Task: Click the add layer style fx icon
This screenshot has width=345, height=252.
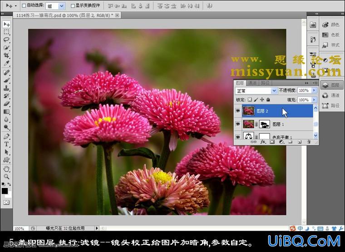Action: [263, 142]
